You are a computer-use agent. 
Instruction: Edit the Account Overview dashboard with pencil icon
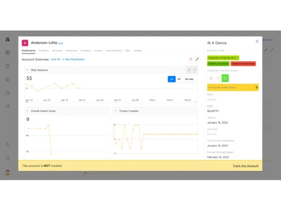pos(197,59)
